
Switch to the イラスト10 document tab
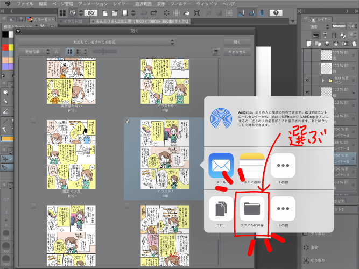[73, 22]
